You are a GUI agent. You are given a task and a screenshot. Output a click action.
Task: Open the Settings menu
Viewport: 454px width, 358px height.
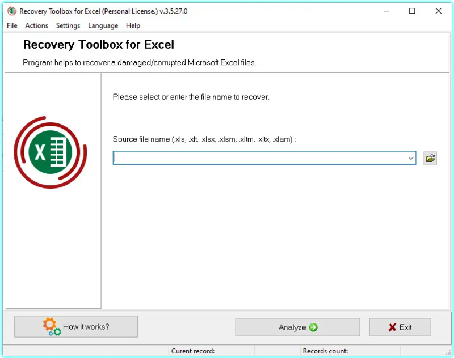click(68, 25)
